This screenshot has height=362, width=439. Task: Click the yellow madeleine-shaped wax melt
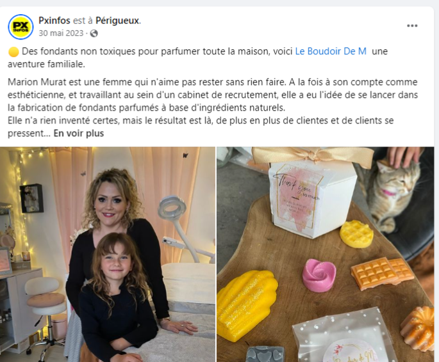click(x=247, y=306)
